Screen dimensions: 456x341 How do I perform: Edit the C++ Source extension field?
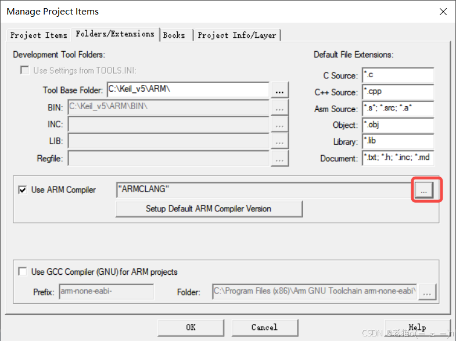[398, 92]
